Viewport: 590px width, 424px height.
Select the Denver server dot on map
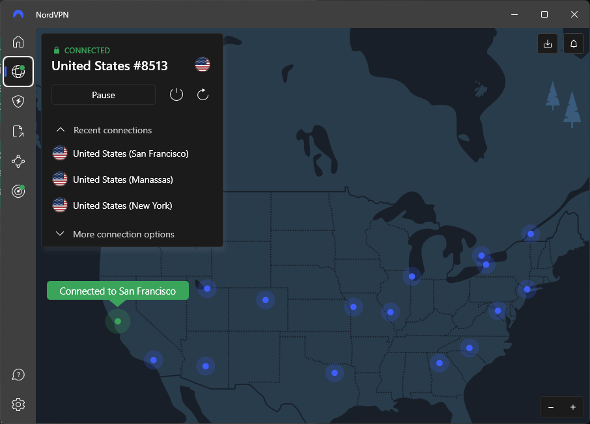pyautogui.click(x=265, y=300)
